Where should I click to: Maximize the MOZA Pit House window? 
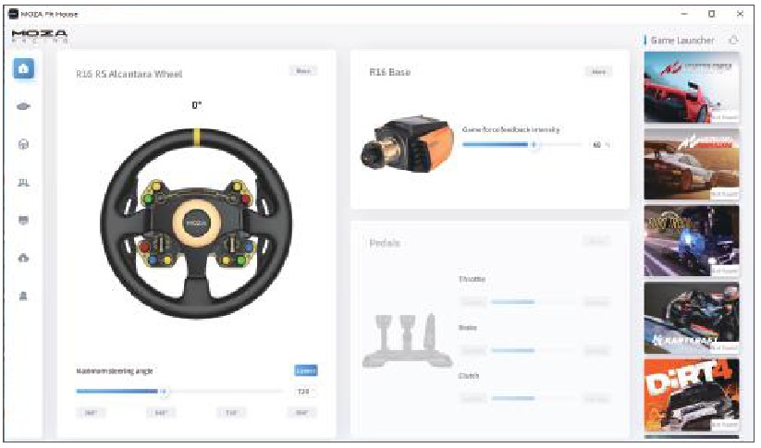(x=711, y=14)
